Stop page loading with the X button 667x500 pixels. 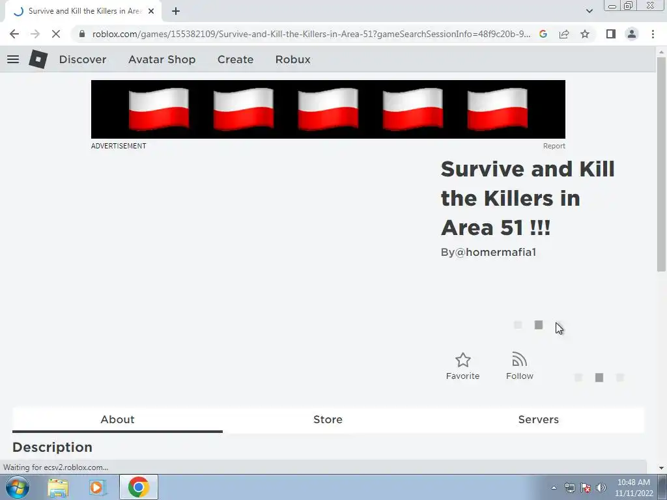[x=56, y=34]
